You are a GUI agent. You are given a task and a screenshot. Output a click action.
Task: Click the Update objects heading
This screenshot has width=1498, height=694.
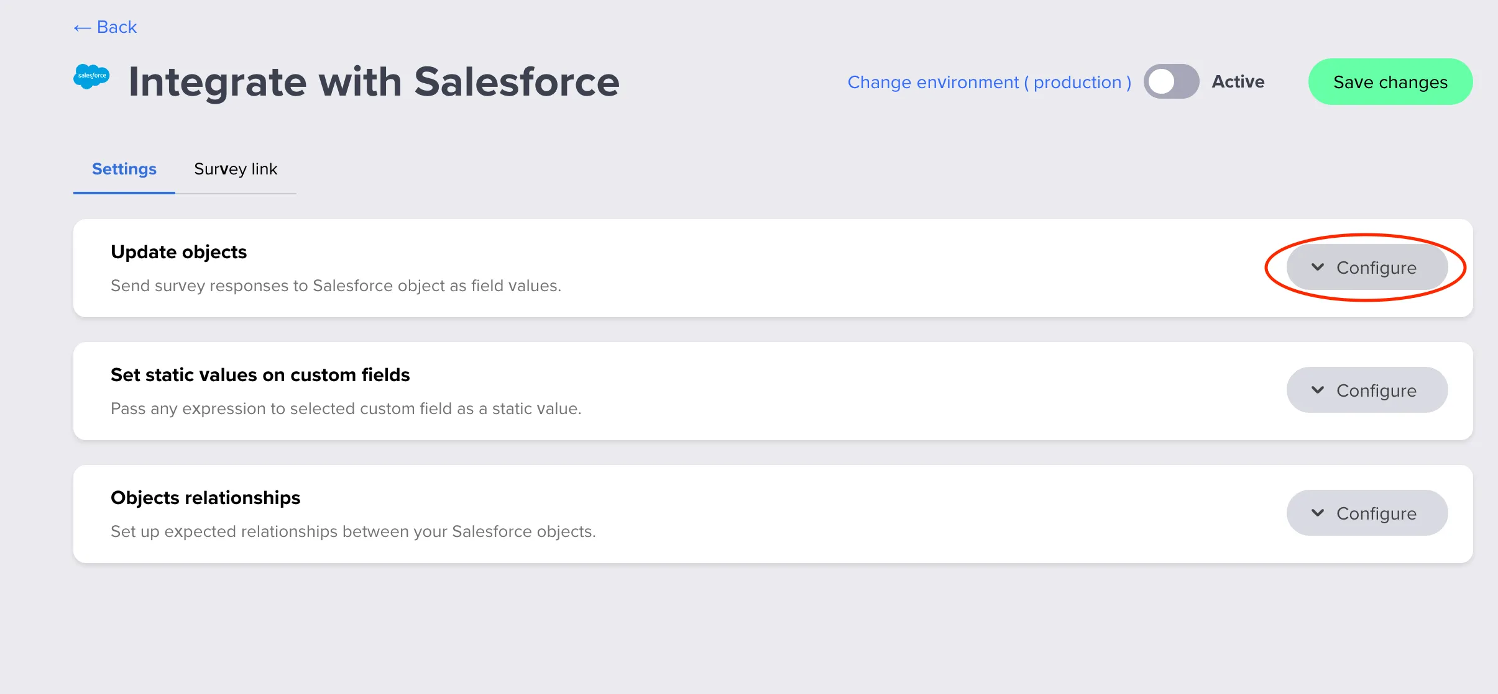179,252
